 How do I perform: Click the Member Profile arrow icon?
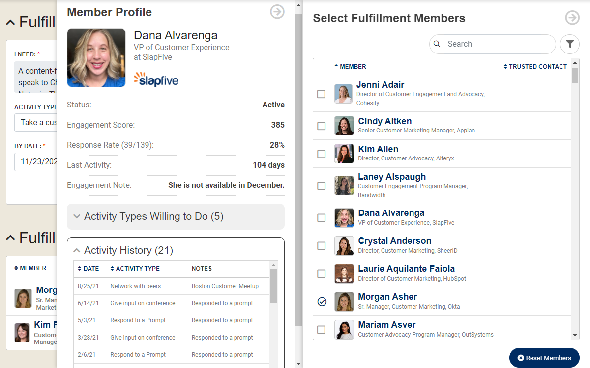[277, 12]
